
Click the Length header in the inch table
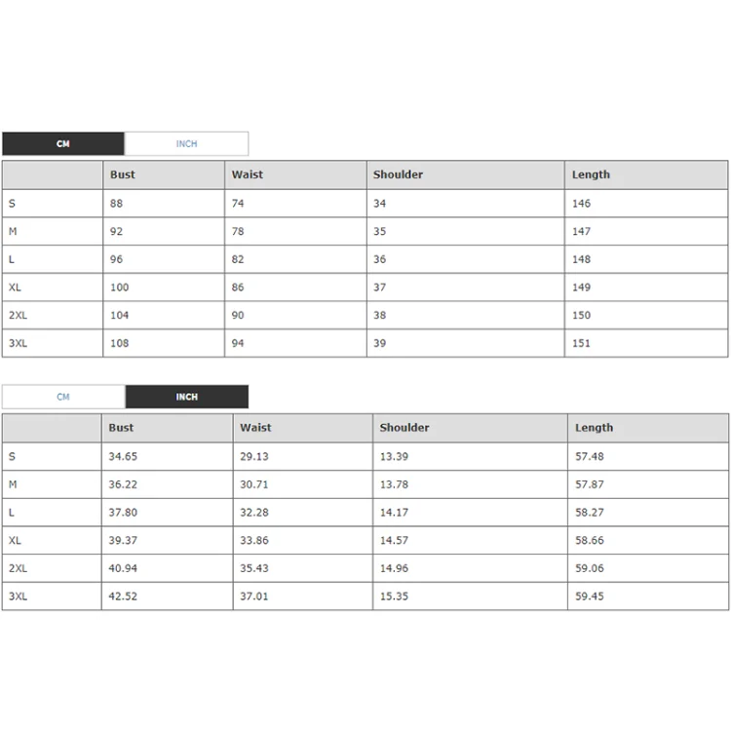[594, 428]
